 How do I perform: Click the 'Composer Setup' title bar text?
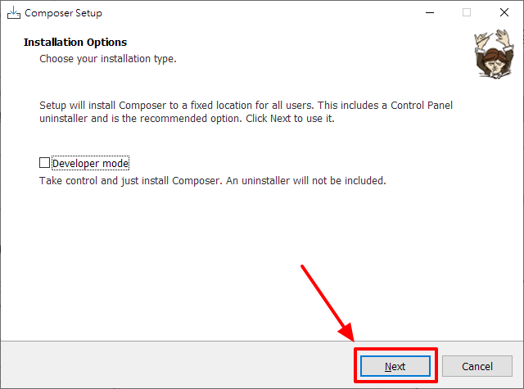pyautogui.click(x=64, y=13)
